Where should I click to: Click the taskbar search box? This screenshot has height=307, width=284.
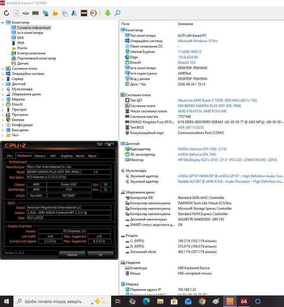coord(62,301)
